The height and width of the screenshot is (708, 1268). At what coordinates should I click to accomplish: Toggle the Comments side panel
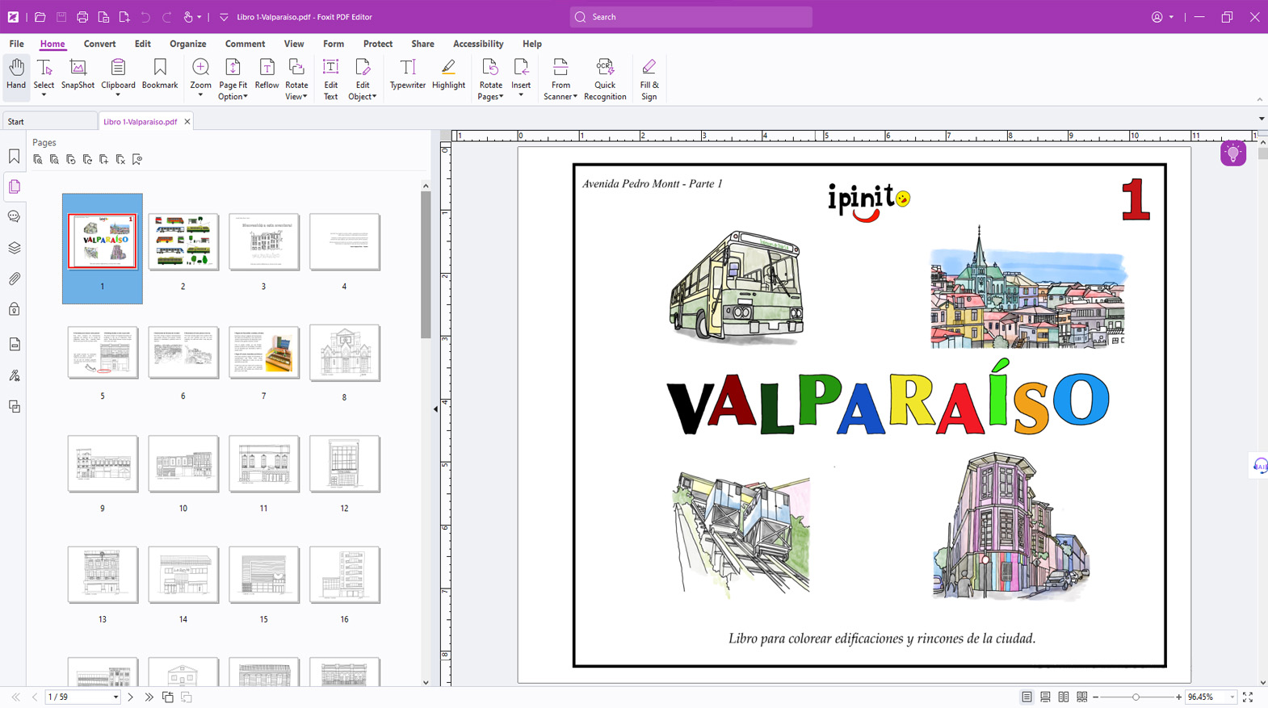[x=15, y=216]
